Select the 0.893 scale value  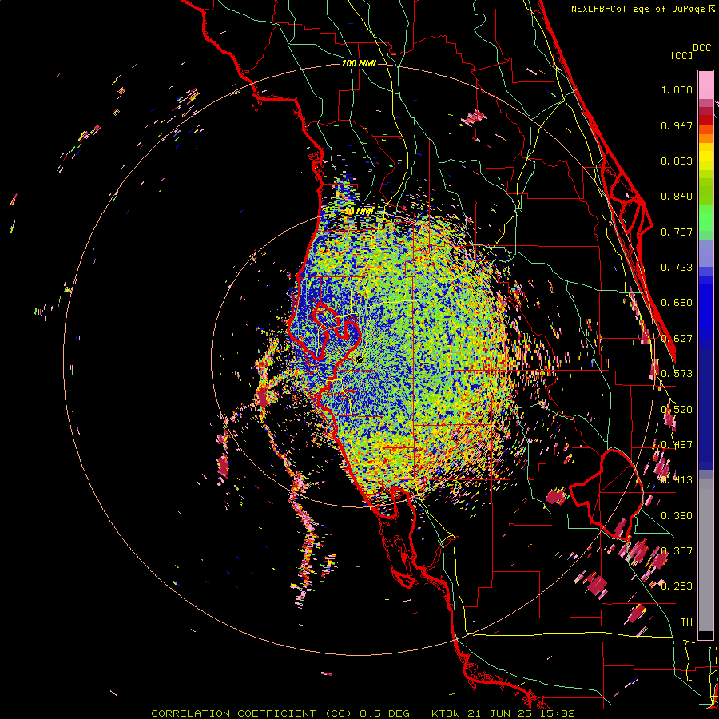pyautogui.click(x=677, y=161)
